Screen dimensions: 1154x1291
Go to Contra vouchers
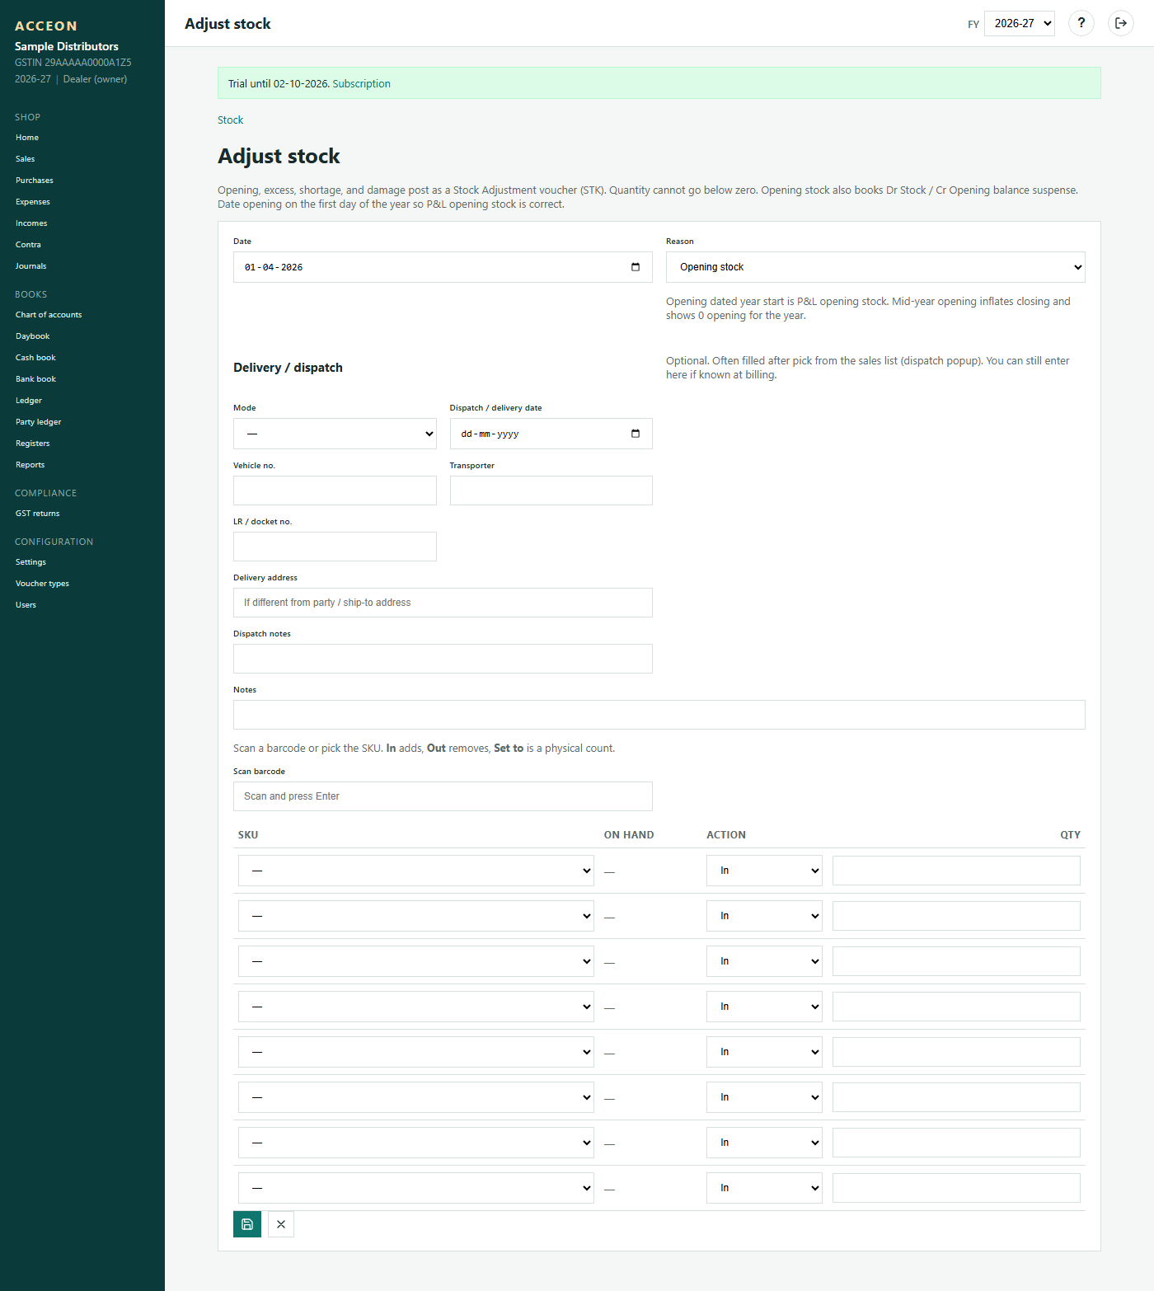[x=28, y=245]
